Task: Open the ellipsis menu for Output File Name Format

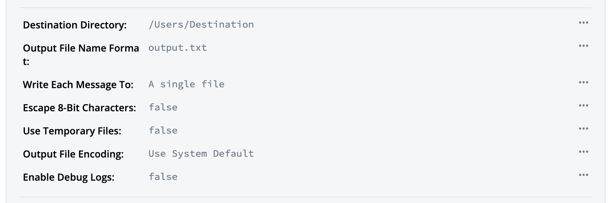Action: tap(583, 46)
